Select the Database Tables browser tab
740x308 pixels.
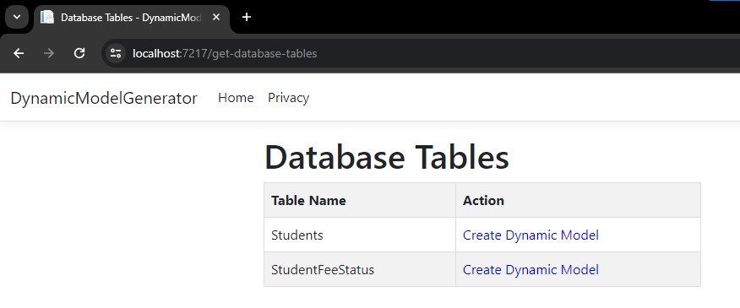coord(132,18)
